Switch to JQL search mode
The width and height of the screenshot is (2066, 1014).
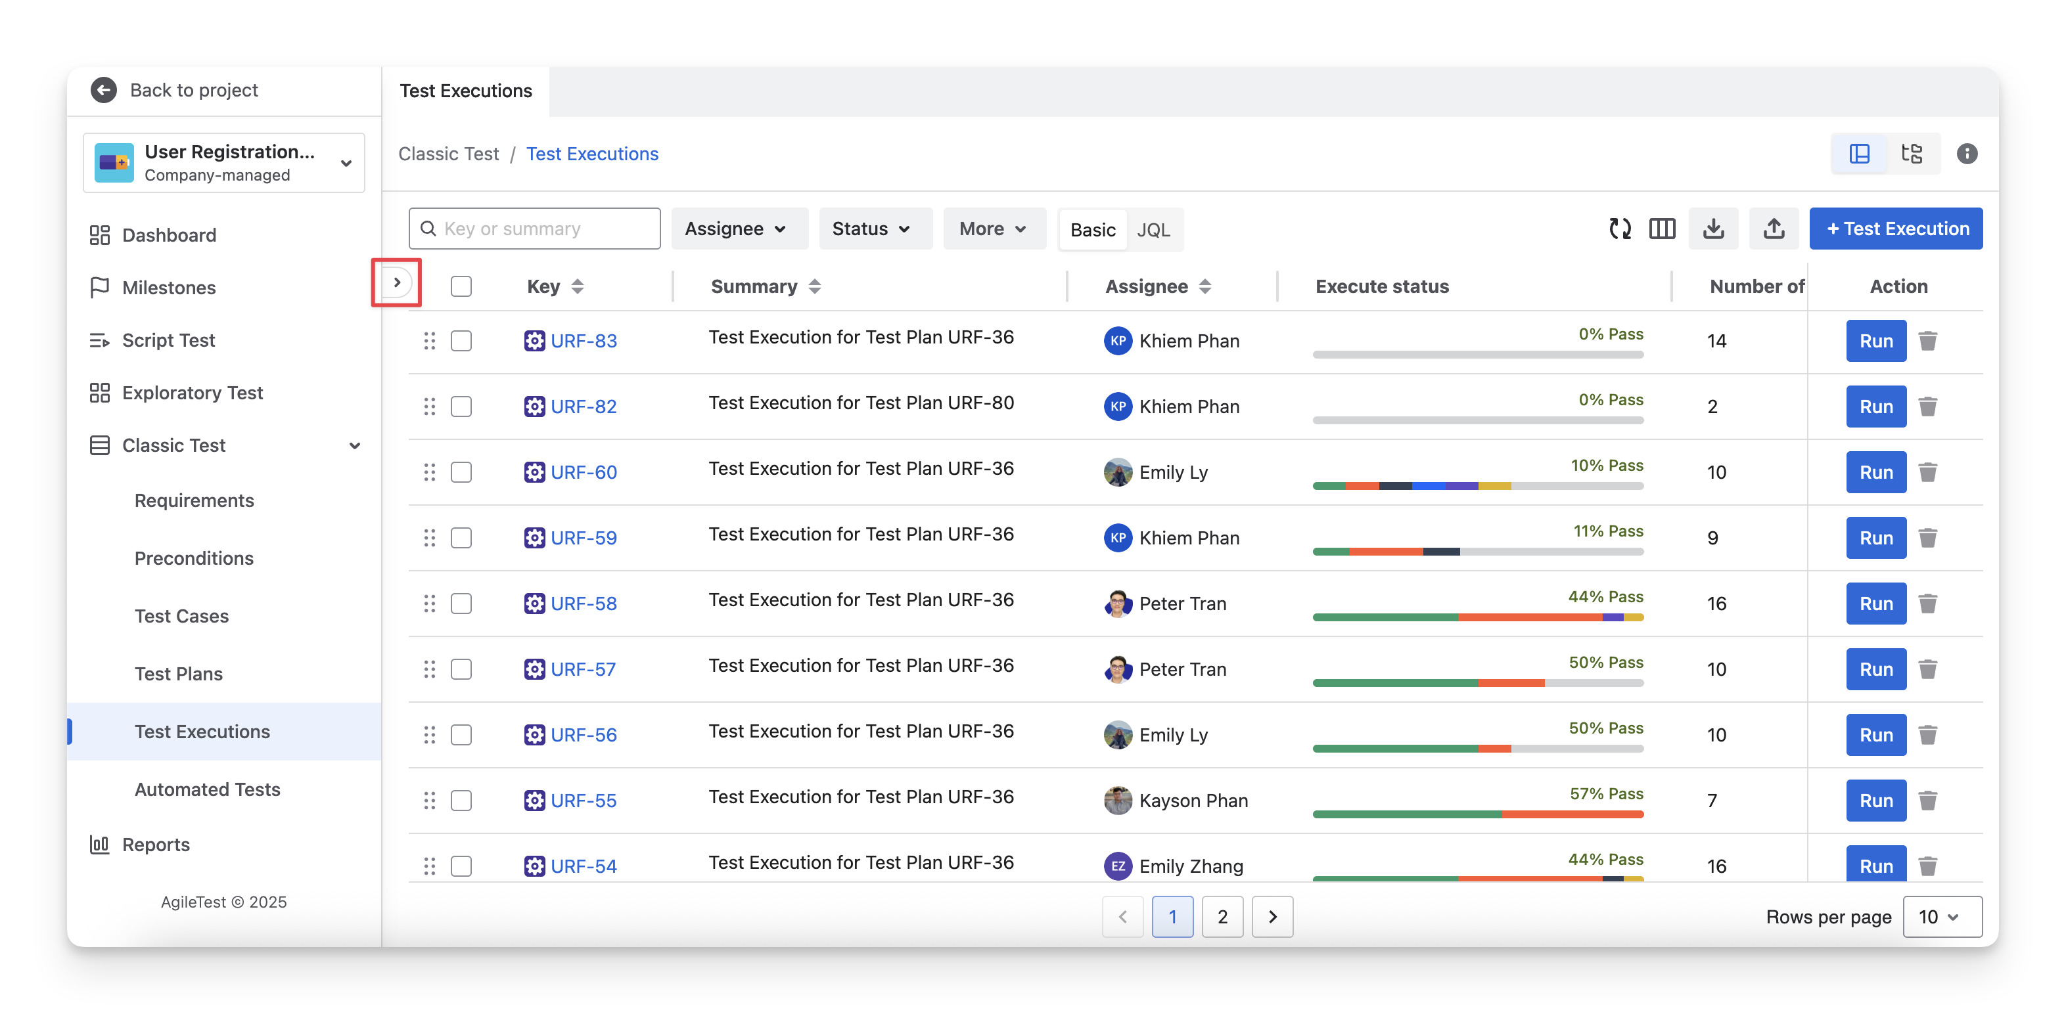pyautogui.click(x=1153, y=230)
